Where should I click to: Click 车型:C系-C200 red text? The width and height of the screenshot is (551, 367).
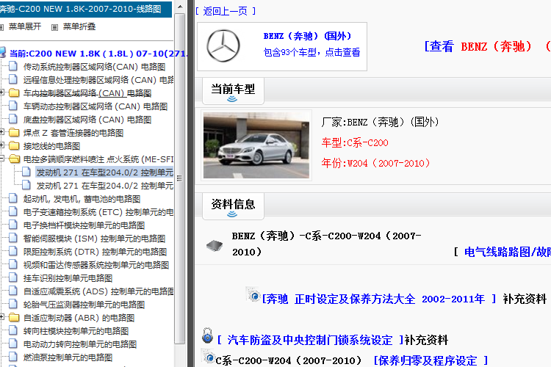pyautogui.click(x=355, y=142)
